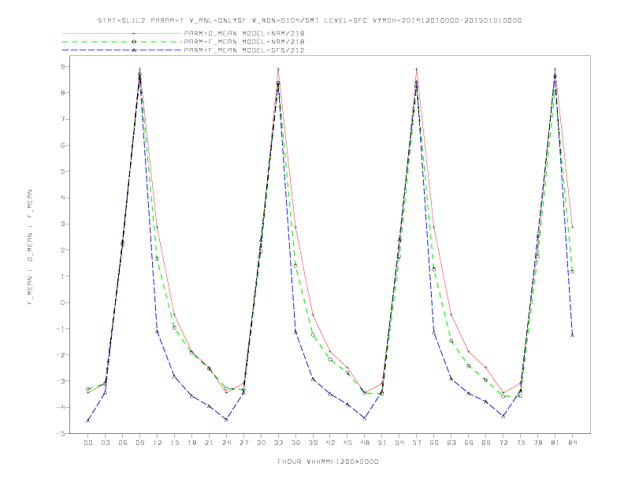Click y-axis tick label -4
This screenshot has height=482, width=624.
(x=61, y=407)
